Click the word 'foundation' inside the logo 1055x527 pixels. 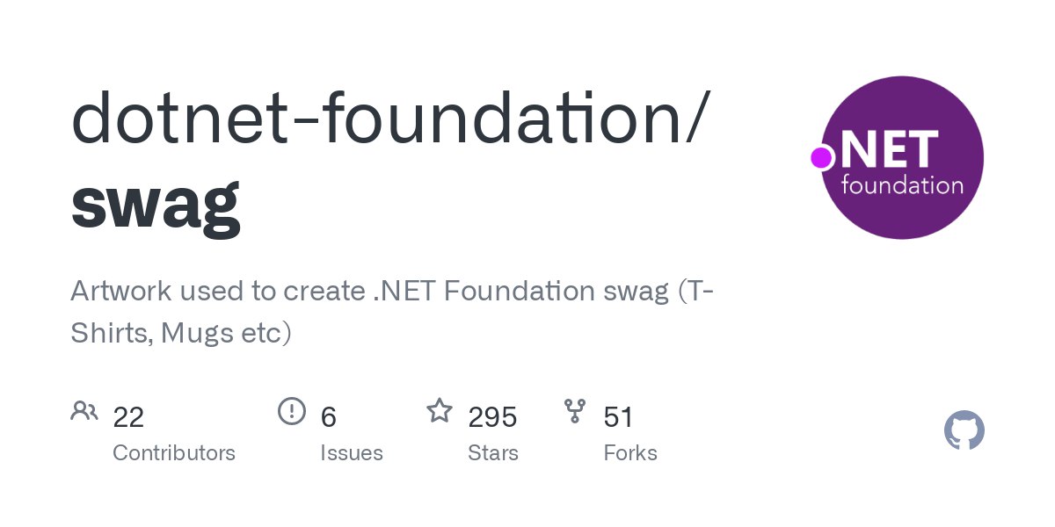point(902,185)
